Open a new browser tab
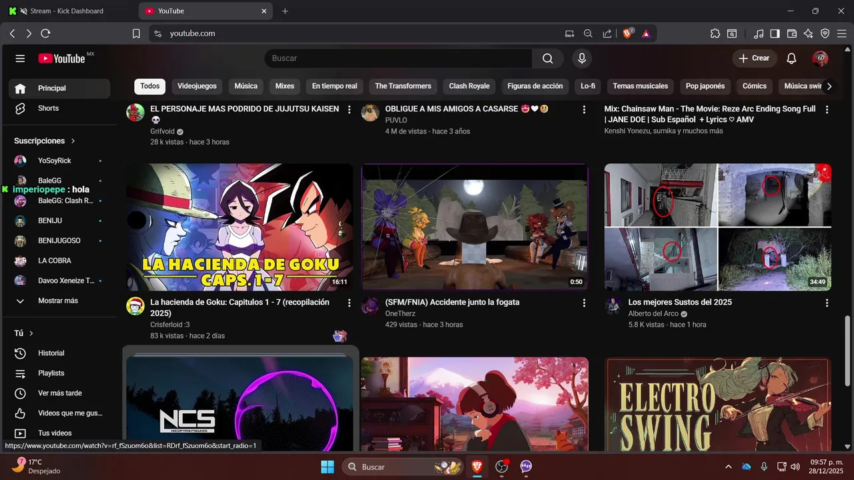Image resolution: width=854 pixels, height=480 pixels. tap(285, 11)
